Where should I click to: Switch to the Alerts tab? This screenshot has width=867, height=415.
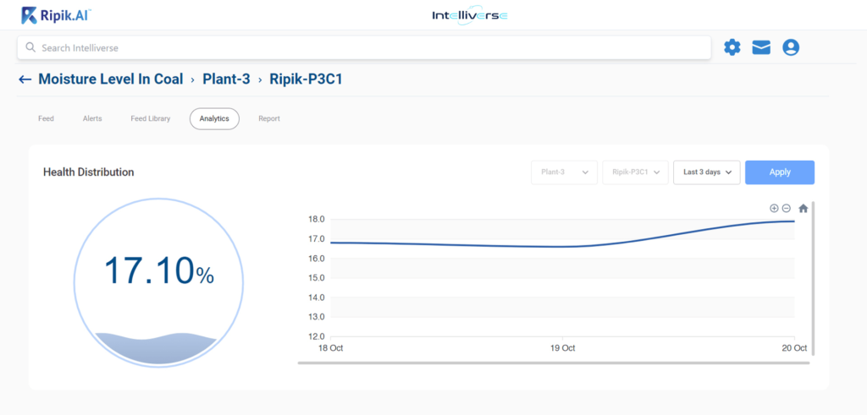coord(92,119)
